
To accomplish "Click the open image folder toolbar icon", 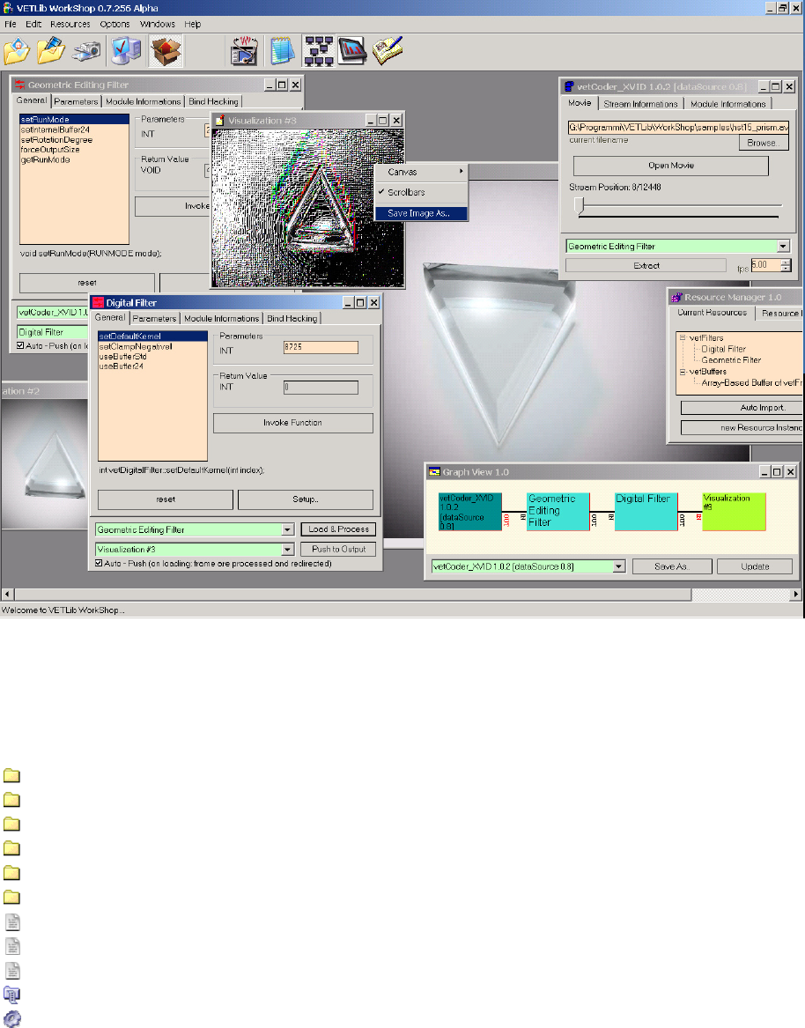I will tap(17, 51).
